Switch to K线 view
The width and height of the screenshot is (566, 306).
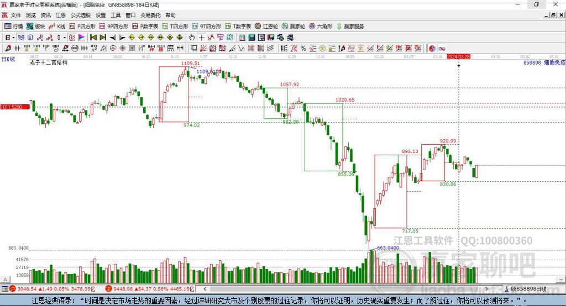(57, 27)
